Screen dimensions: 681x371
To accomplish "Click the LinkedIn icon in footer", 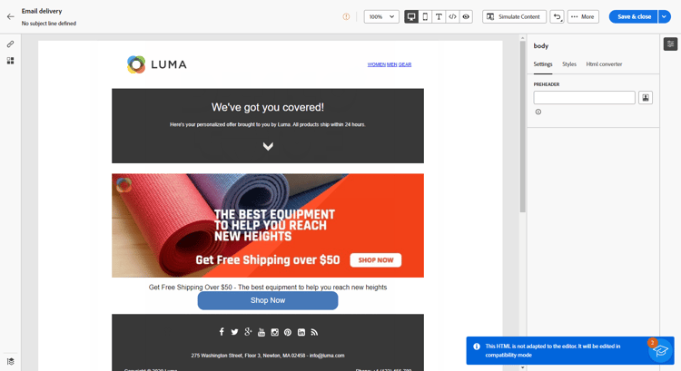I will click(301, 332).
